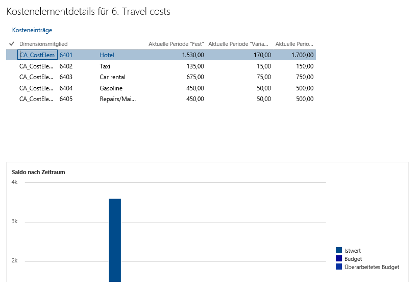The height and width of the screenshot is (290, 418).
Task: Click the Budget legend color swatch
Action: [x=339, y=259]
